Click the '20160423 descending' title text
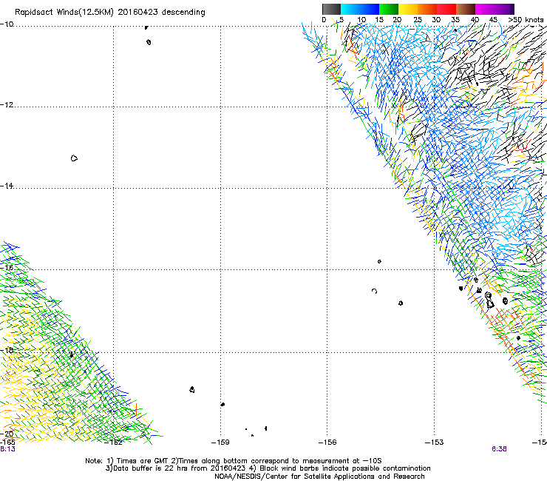The width and height of the screenshot is (547, 481). [x=161, y=13]
